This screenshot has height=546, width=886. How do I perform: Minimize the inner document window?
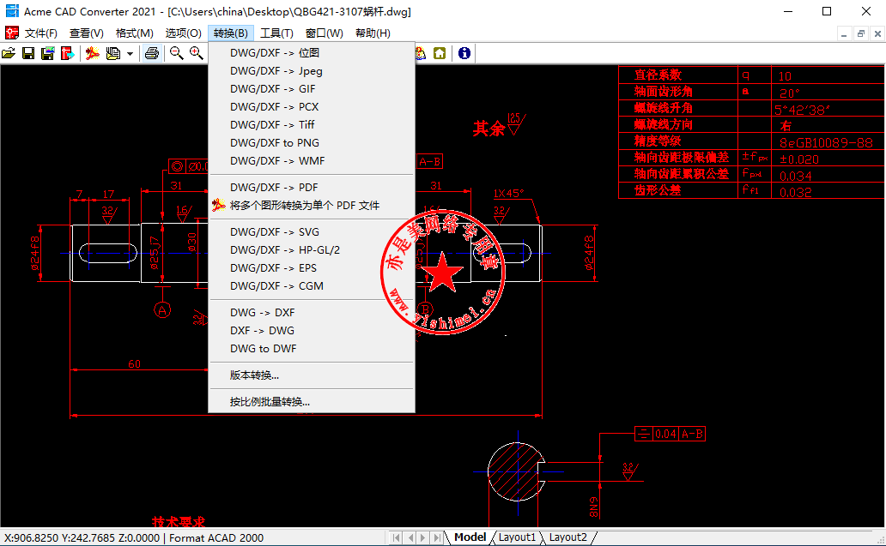click(x=844, y=33)
